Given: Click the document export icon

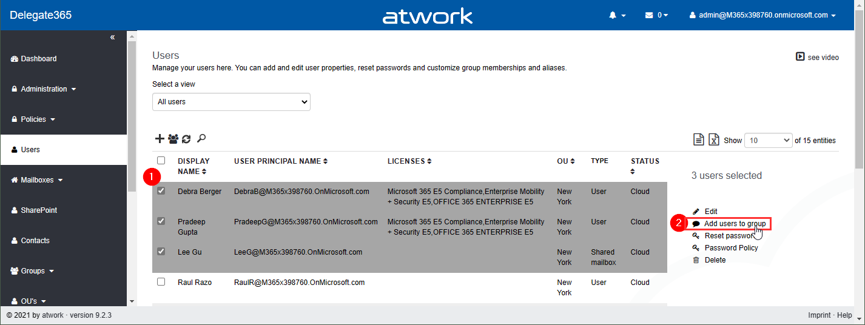Looking at the screenshot, I should point(699,140).
